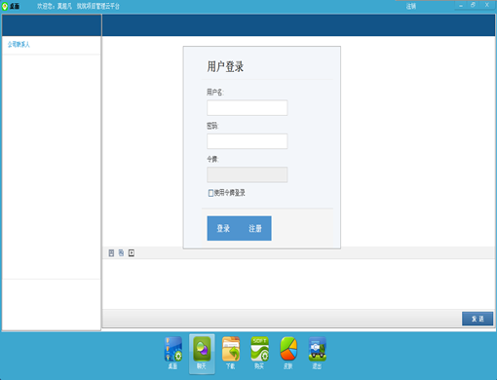
Task: Focus the 用户名 username input field
Action: 248,107
